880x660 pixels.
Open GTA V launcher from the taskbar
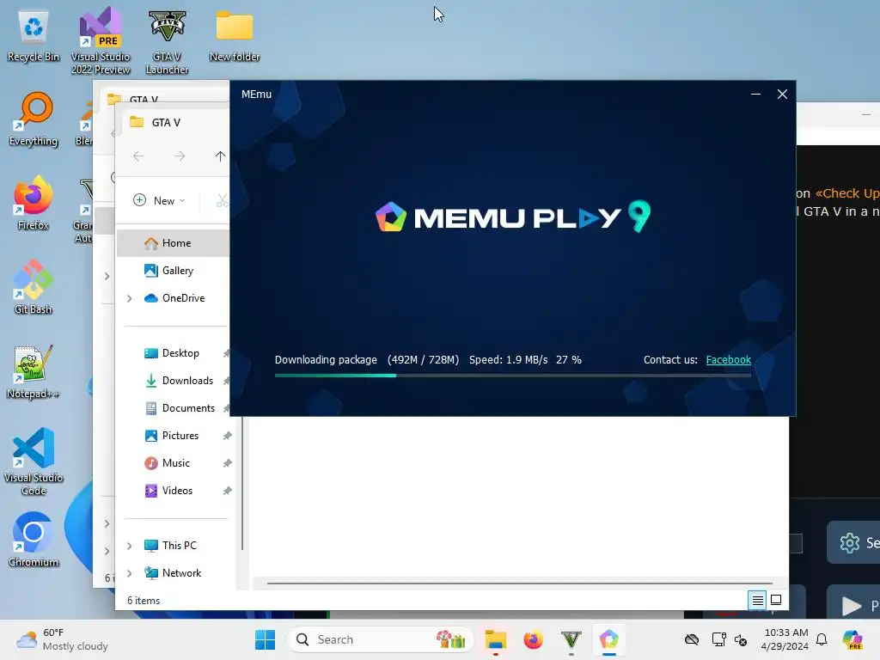(x=571, y=639)
